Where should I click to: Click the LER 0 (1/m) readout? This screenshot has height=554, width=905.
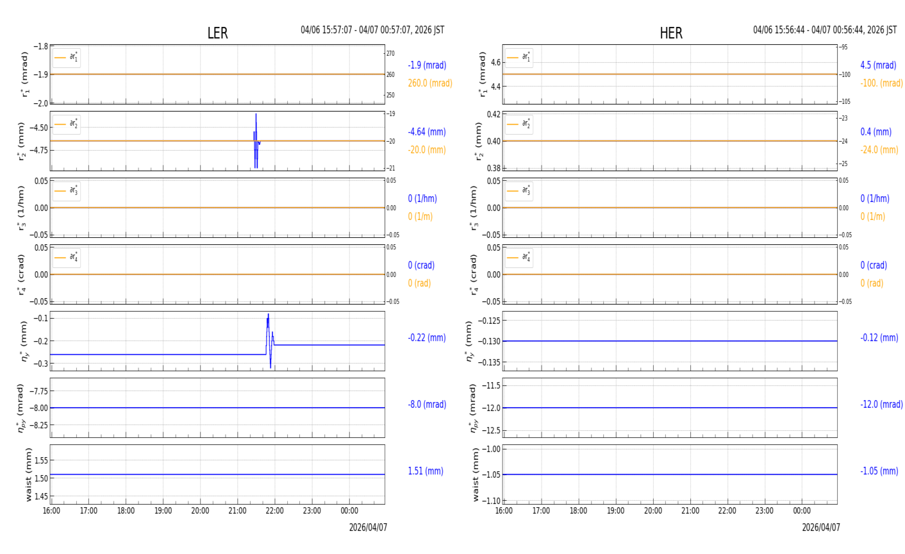click(x=420, y=217)
